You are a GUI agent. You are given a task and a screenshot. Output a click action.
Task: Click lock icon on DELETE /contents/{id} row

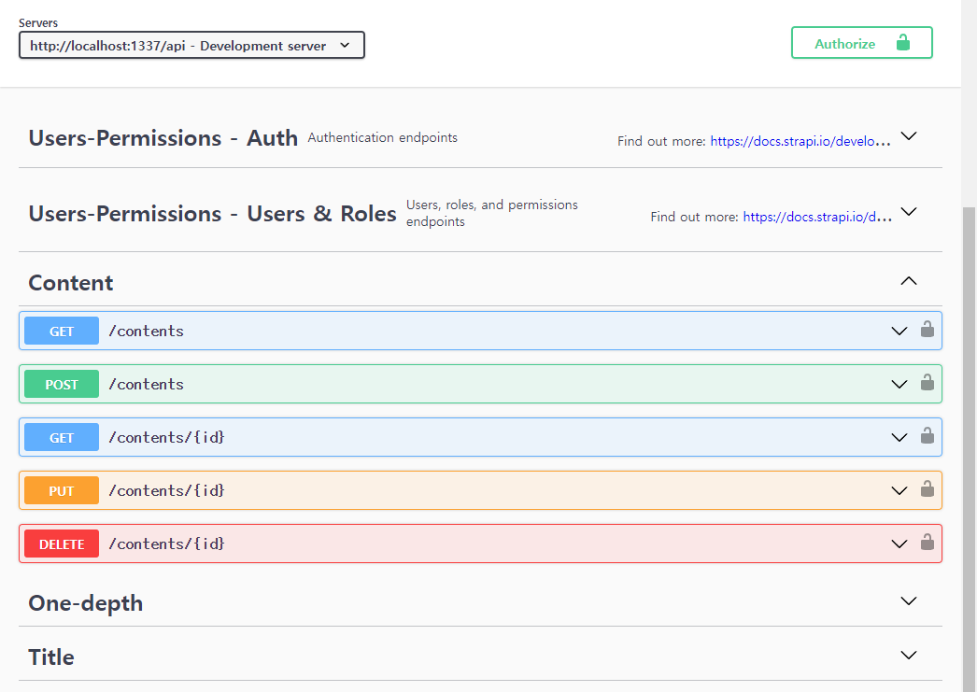pos(927,542)
